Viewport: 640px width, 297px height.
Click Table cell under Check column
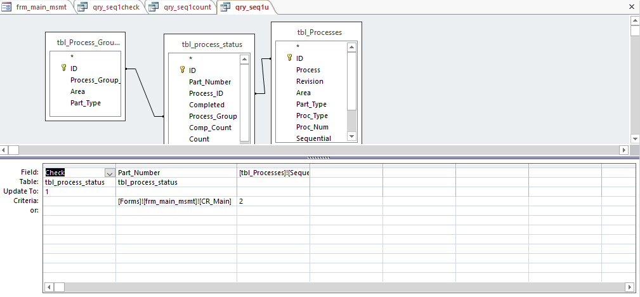click(x=79, y=182)
